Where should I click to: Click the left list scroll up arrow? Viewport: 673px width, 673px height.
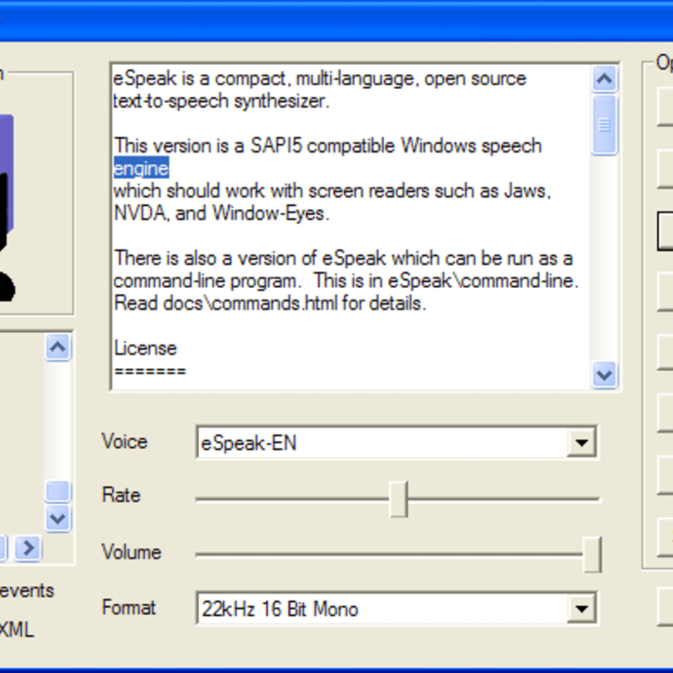58,348
